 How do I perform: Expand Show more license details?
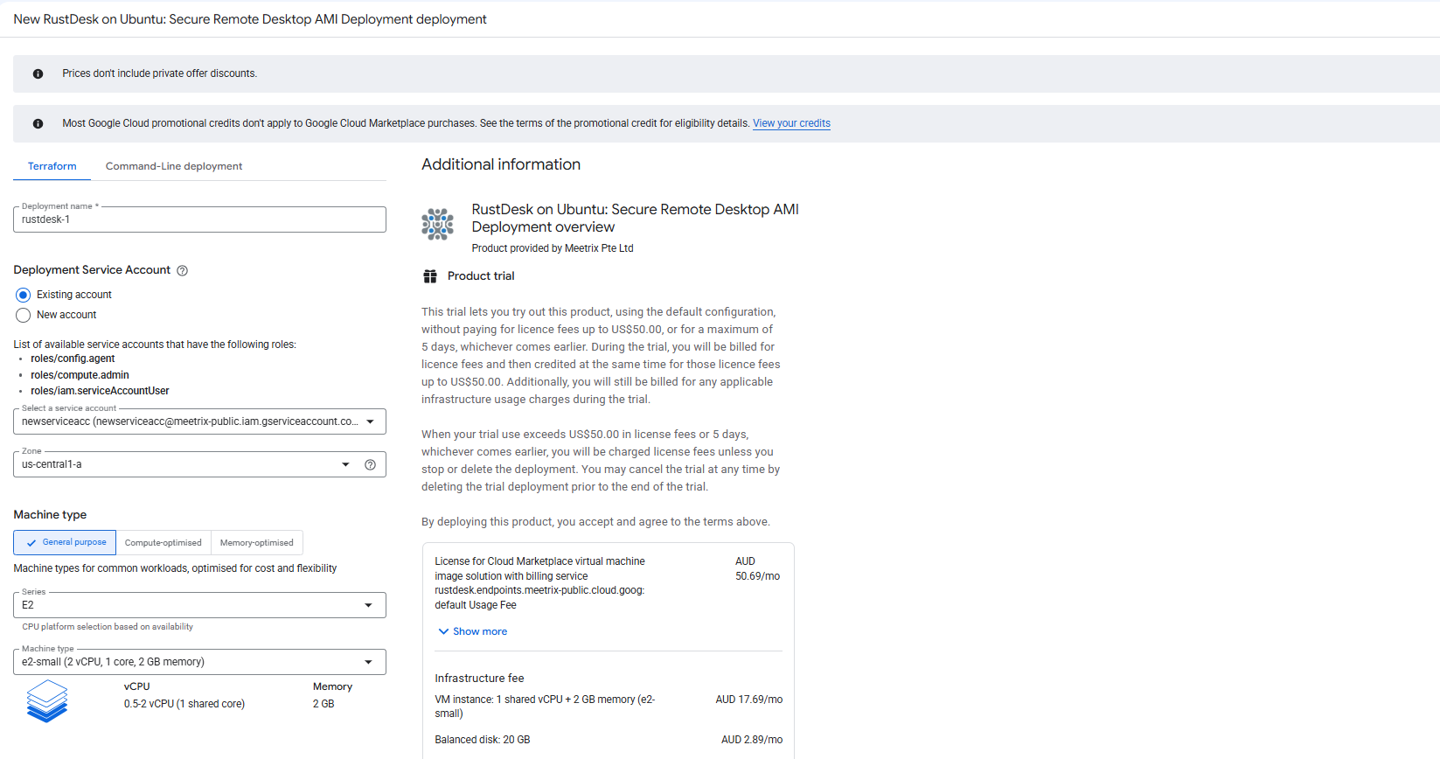472,631
